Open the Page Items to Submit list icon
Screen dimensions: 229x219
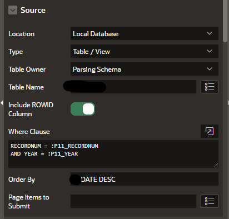pos(210,201)
